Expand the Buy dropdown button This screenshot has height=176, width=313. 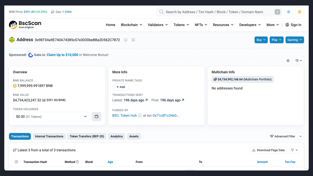(261, 40)
